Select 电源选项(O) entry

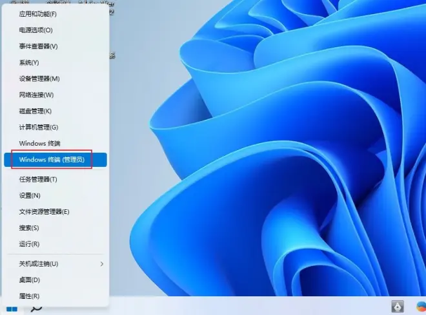tap(56, 30)
